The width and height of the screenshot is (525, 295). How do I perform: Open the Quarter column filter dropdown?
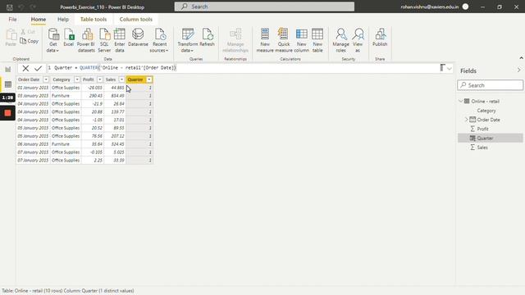point(149,79)
